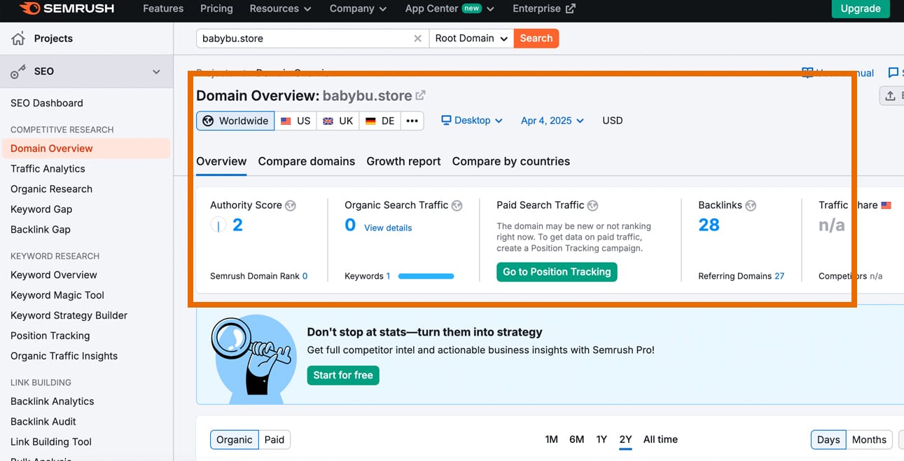This screenshot has height=461, width=904.
Task: Select the All time range
Action: click(660, 439)
